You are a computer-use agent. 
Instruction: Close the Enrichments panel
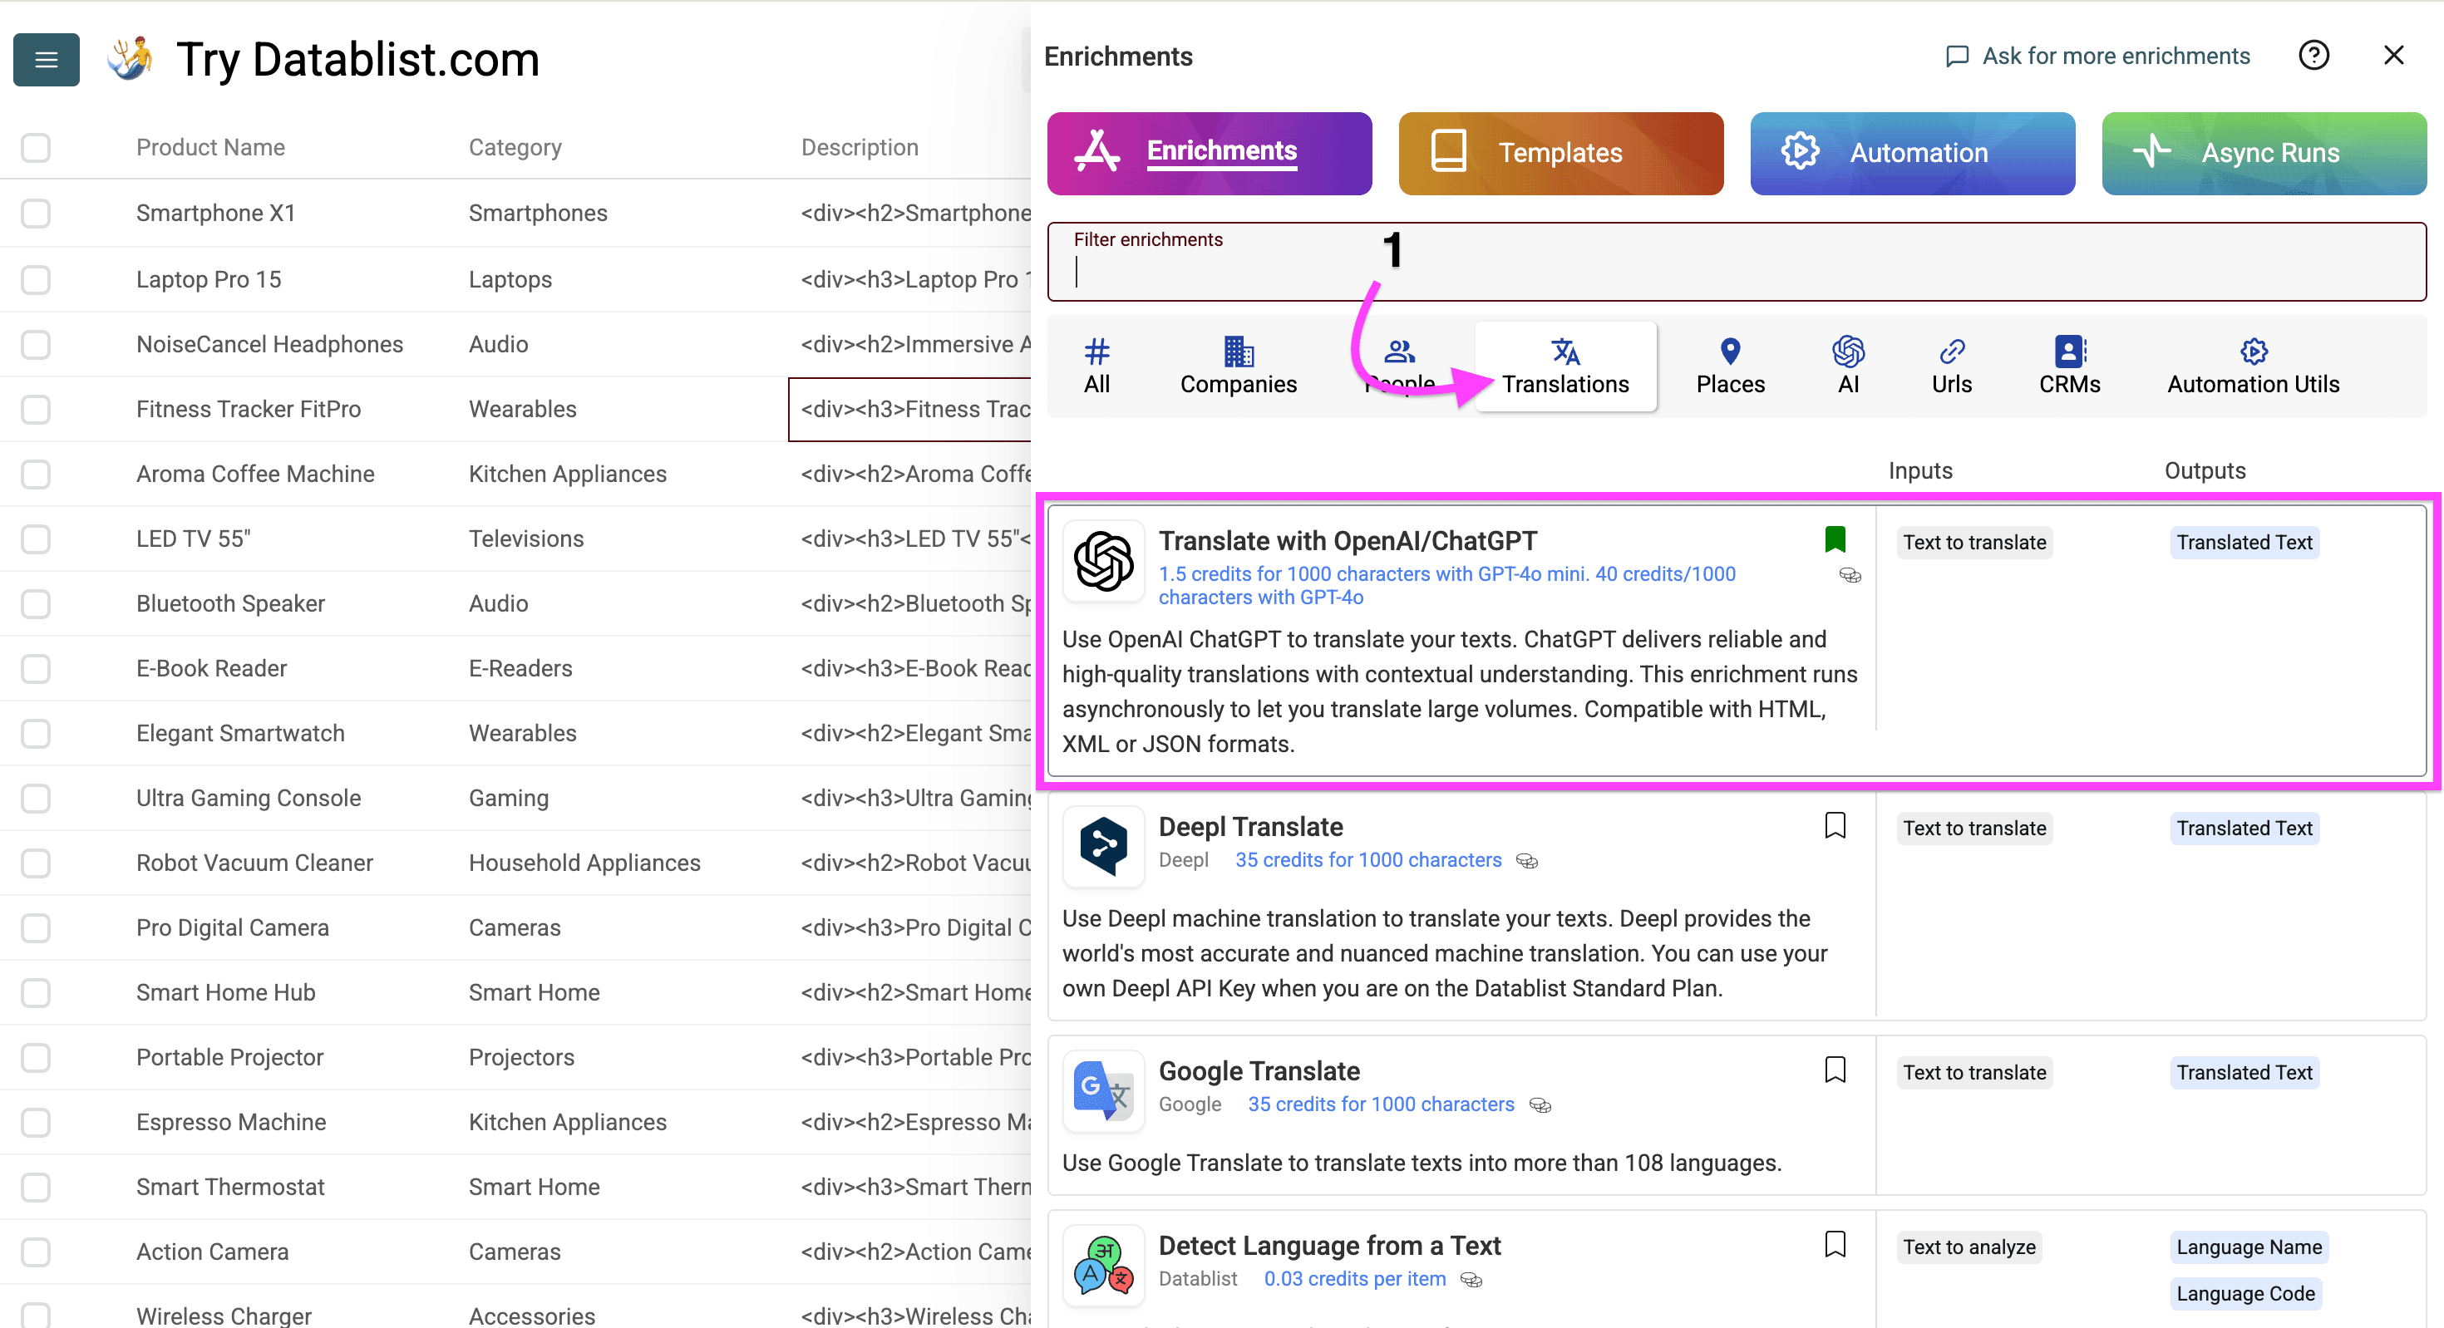coord(2392,56)
